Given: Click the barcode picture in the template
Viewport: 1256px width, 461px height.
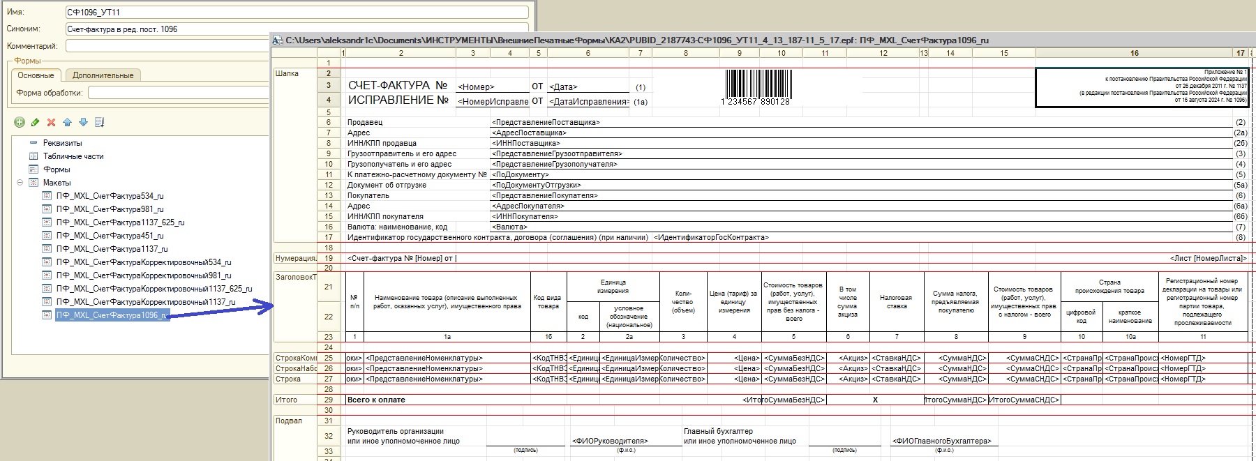Looking at the screenshot, I should 756,87.
